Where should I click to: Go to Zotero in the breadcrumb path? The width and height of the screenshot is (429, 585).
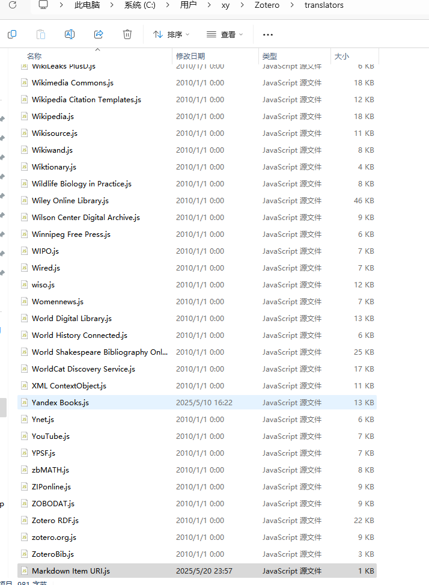(267, 5)
